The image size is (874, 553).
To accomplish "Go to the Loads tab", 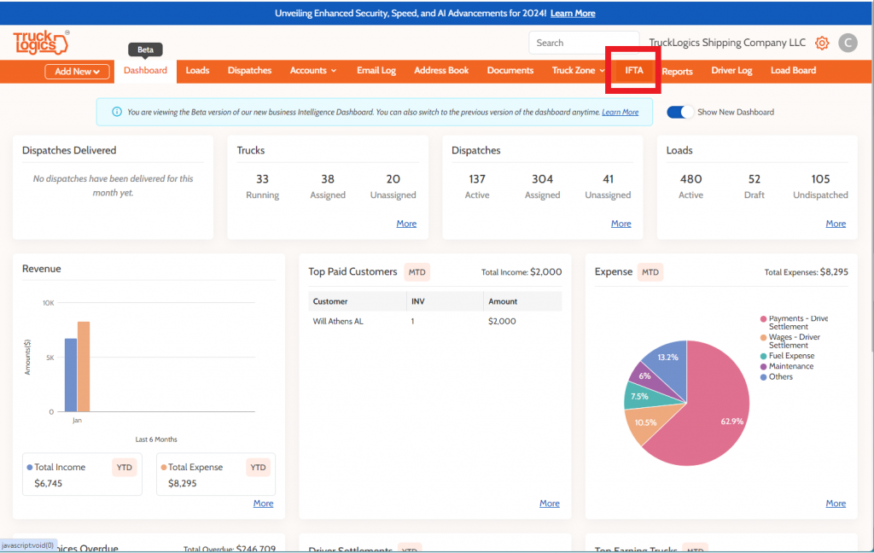I will point(197,71).
